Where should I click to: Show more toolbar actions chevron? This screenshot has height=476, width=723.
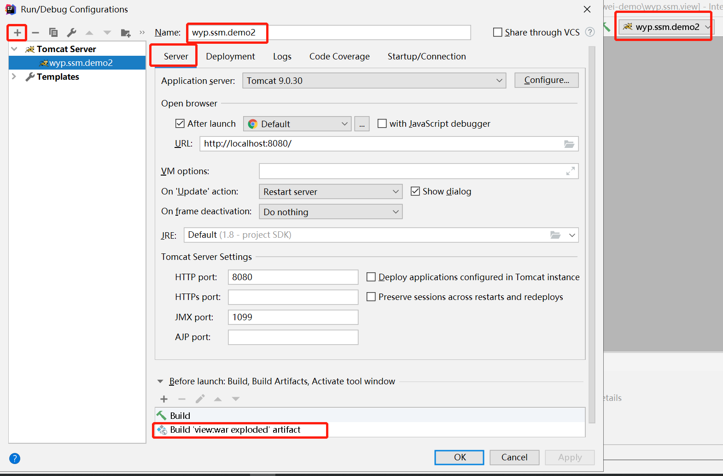142,32
